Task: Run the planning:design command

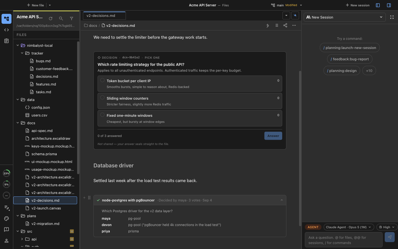Action: (342, 71)
